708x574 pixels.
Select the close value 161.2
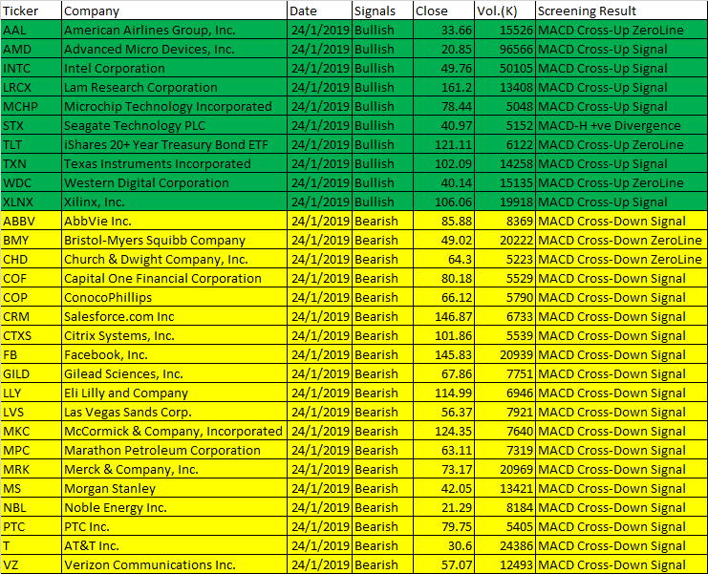tap(443, 87)
